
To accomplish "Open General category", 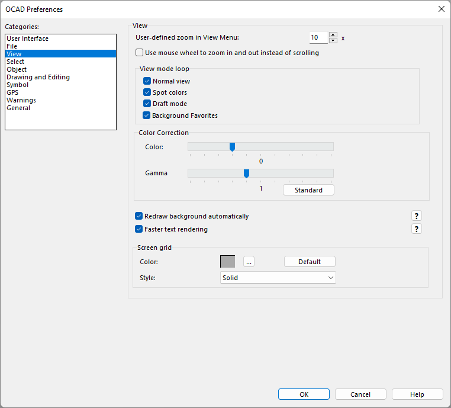I will pyautogui.click(x=61, y=108).
